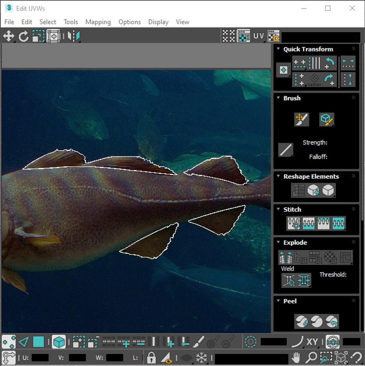Viewport: 365px width, 366px height.
Task: Click Align Vertically to Pivot icon
Action: click(299, 80)
